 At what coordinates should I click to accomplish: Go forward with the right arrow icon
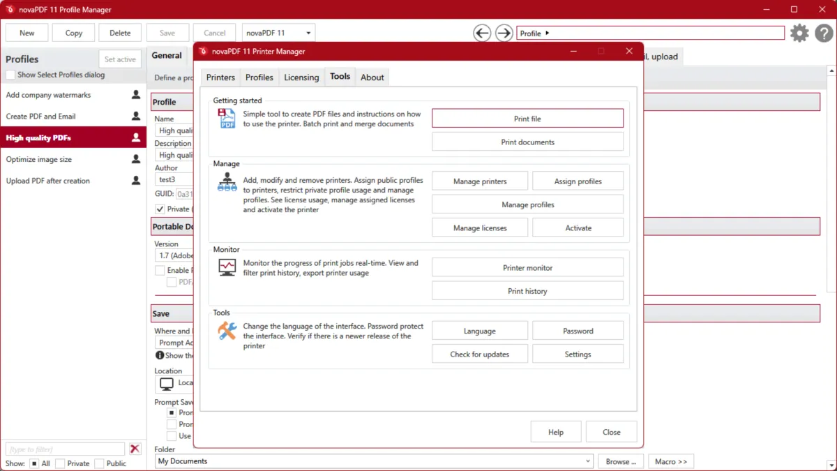point(504,33)
